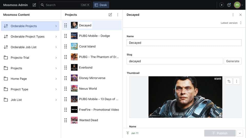Click the Name field containing Decayed
The height and width of the screenshot is (138, 246).
tap(184, 43)
